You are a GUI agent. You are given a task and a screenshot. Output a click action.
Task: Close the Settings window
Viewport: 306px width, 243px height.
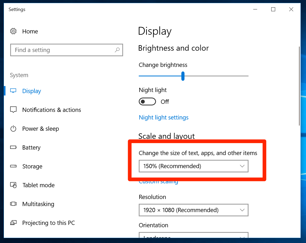click(x=291, y=9)
